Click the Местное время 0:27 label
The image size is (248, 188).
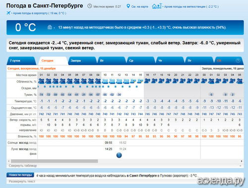coord(107,6)
